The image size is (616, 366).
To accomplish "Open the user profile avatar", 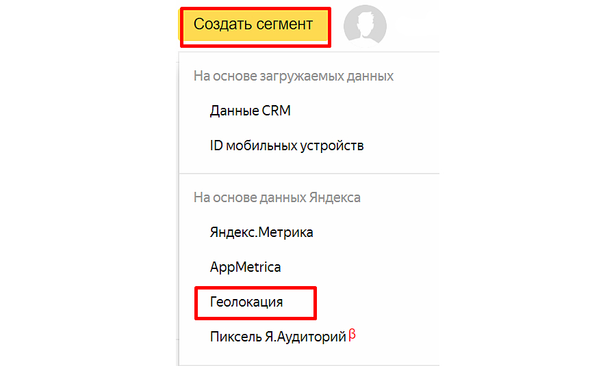I will (364, 25).
